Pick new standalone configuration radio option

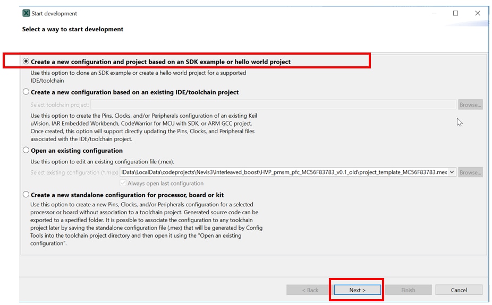tap(26, 195)
